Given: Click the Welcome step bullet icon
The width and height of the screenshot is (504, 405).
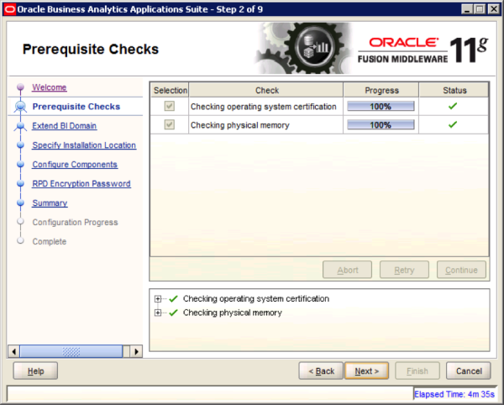Looking at the screenshot, I should pos(20,87).
